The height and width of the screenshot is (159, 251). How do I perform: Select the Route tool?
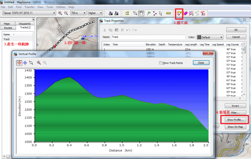[x=155, y=13]
